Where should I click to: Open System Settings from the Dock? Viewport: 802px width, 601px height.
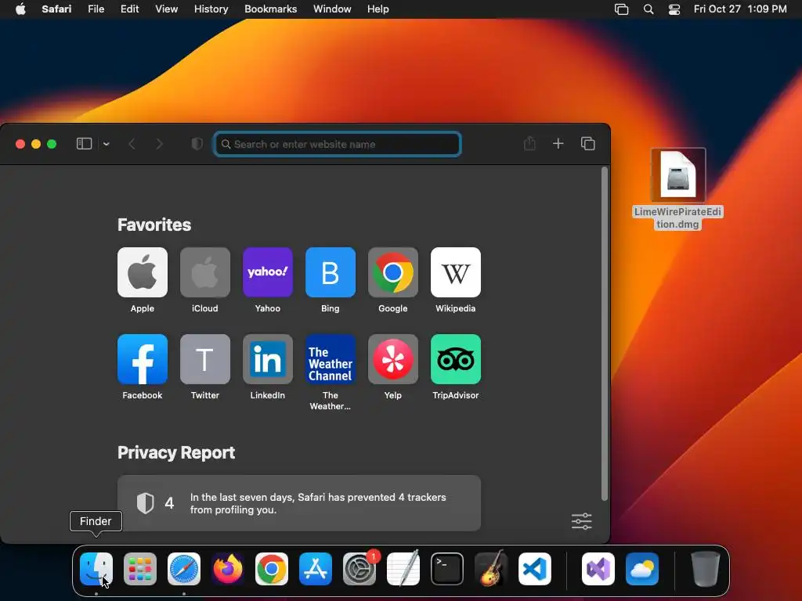[x=359, y=569]
